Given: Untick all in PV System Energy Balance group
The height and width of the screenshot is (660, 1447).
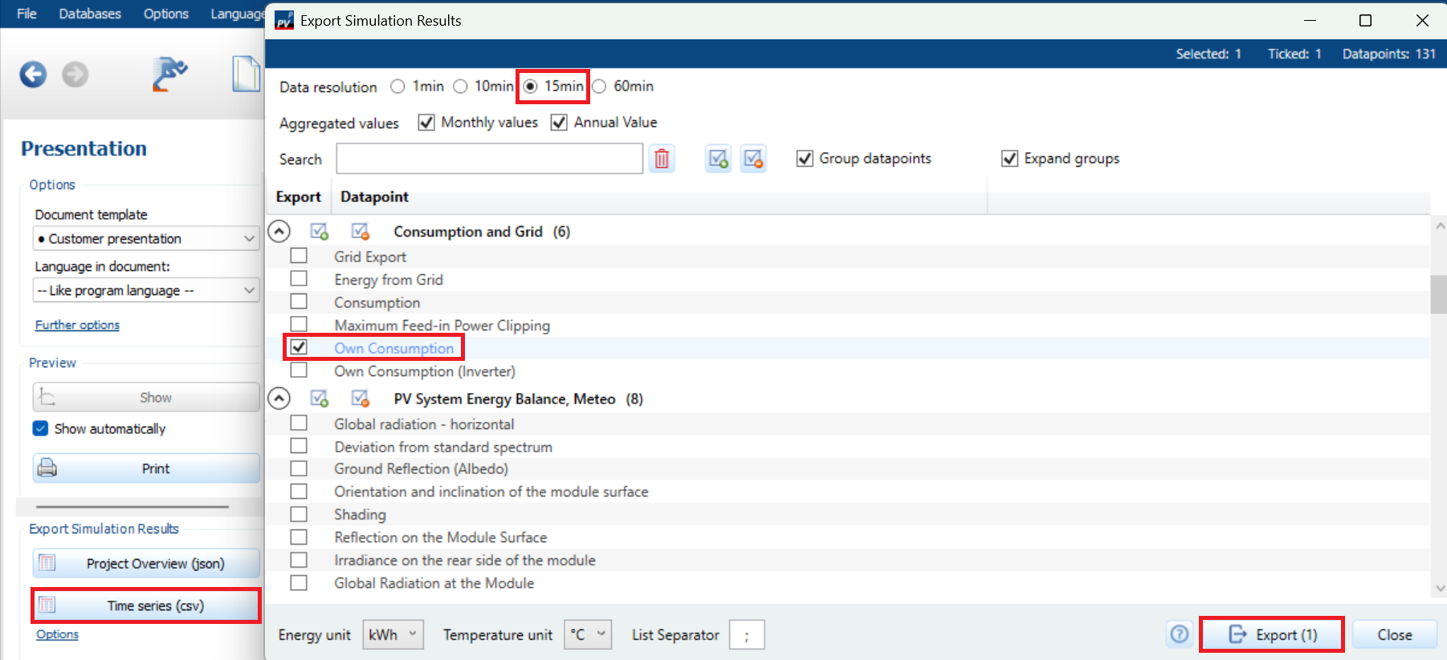Looking at the screenshot, I should point(361,399).
